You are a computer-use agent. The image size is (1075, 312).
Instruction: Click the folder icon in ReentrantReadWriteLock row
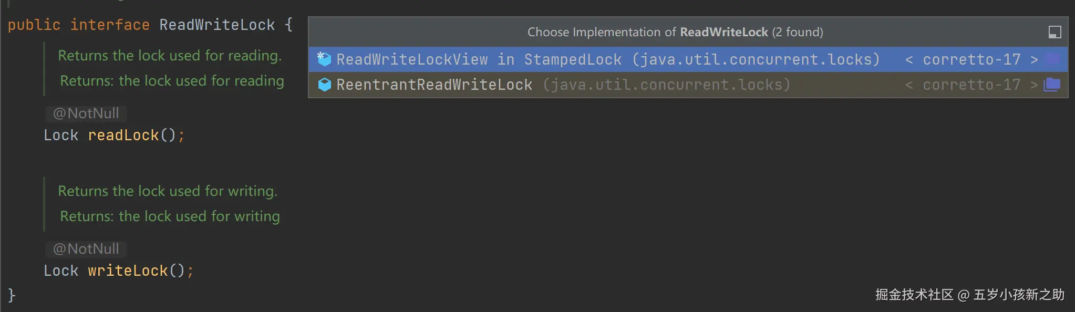(1052, 84)
